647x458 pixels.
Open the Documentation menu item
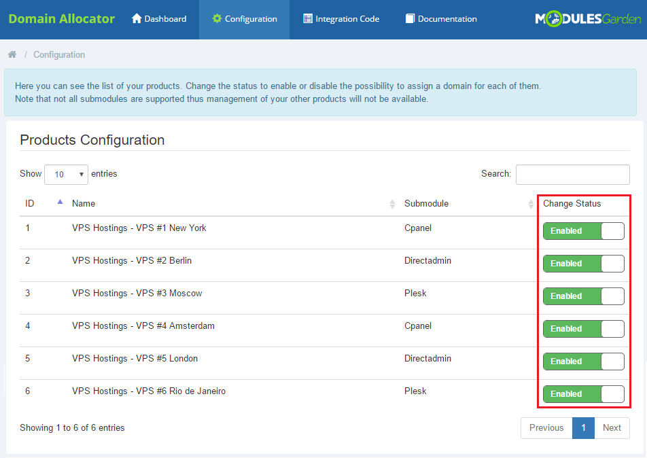coord(440,19)
